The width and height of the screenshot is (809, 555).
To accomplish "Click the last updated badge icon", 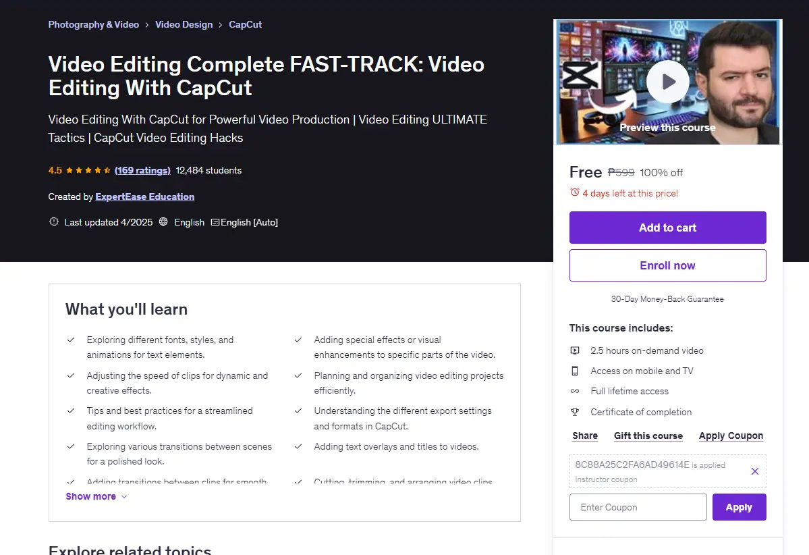I will [x=54, y=222].
